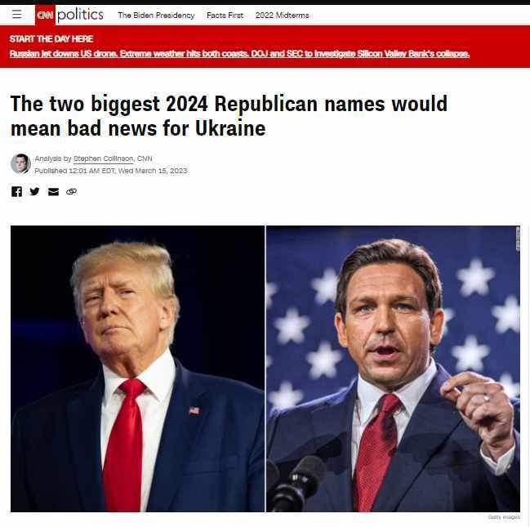
Task: Share the article on Twitter
Action: click(x=34, y=191)
